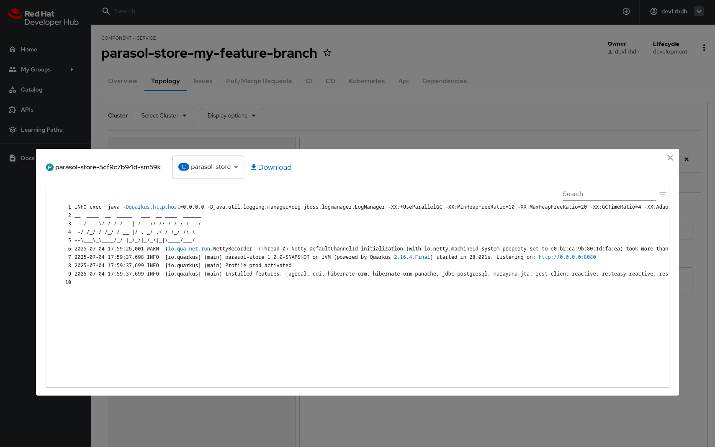The image size is (715, 447).
Task: Switch to the Issues tab
Action: (203, 81)
